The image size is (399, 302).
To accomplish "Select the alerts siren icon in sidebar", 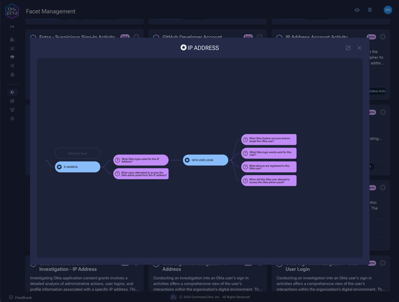I will 12,48.
